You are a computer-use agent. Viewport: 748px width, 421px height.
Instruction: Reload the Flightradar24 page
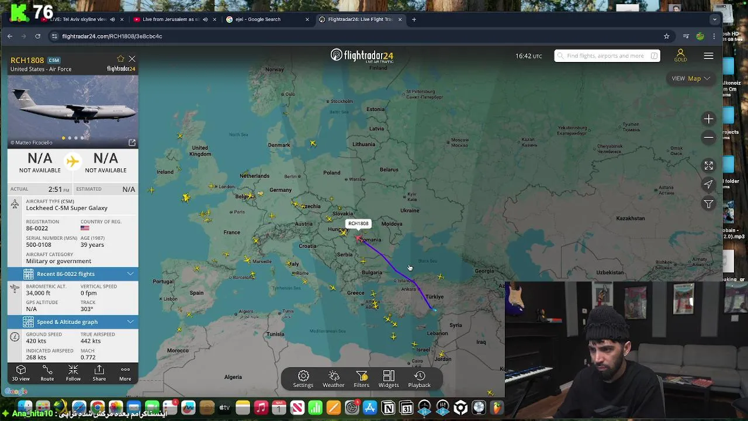pyautogui.click(x=38, y=36)
